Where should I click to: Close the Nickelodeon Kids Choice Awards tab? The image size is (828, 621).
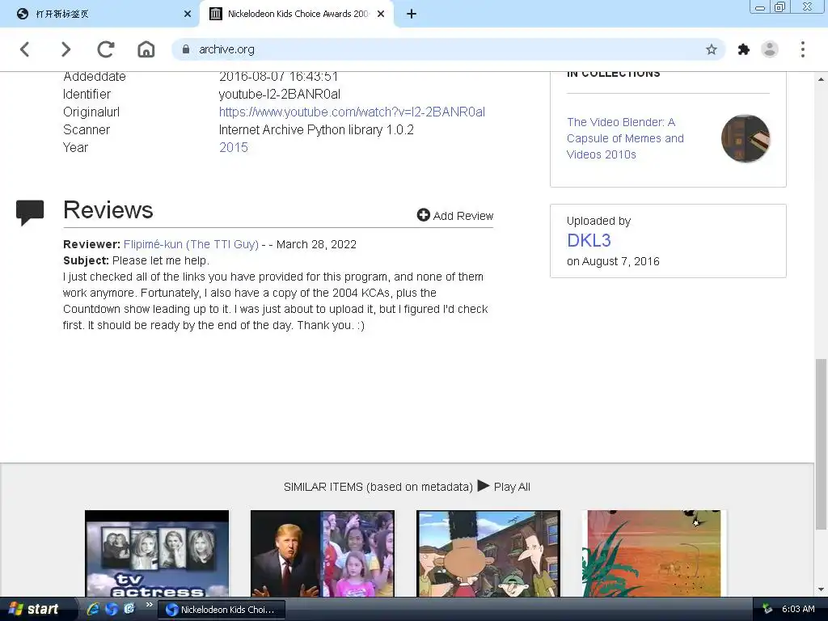381,14
